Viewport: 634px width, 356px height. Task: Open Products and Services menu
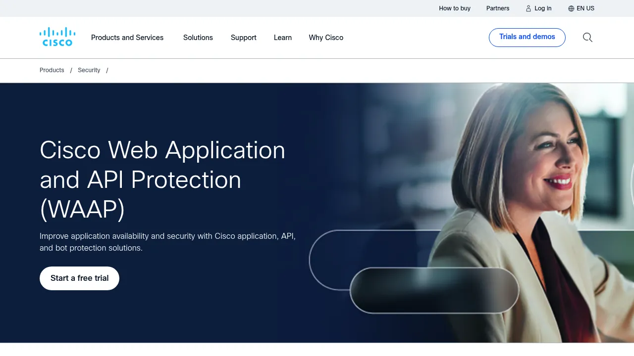[127, 38]
